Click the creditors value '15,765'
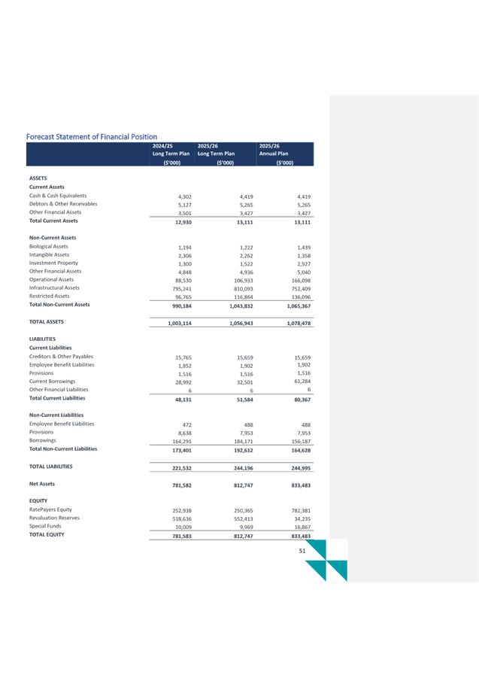 [183, 357]
